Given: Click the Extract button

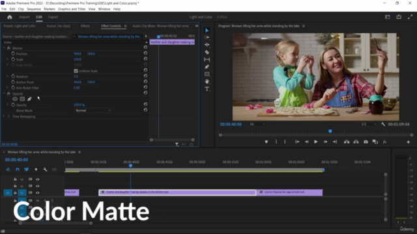Looking at the screenshot, I should pyautogui.click(x=356, y=142).
